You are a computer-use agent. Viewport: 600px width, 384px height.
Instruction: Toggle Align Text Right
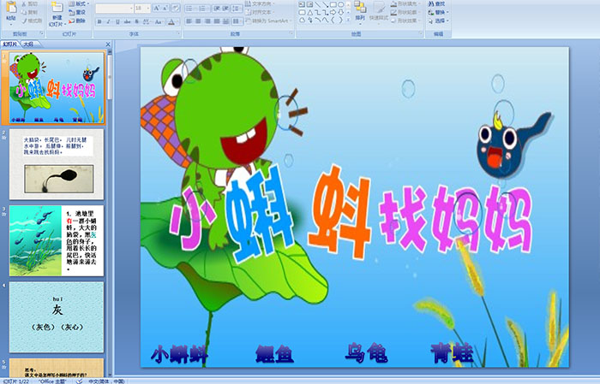coord(207,21)
